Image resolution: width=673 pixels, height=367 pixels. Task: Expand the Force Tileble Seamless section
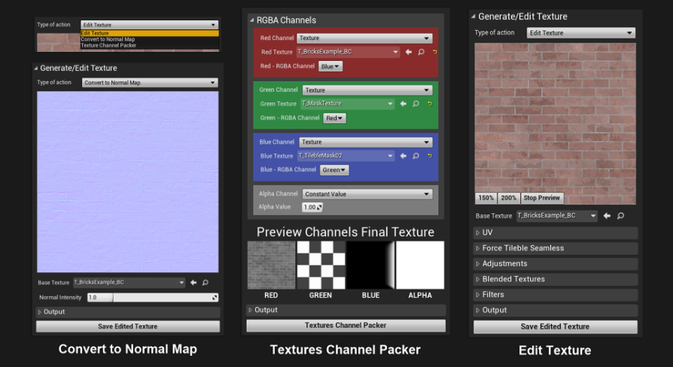(x=556, y=248)
